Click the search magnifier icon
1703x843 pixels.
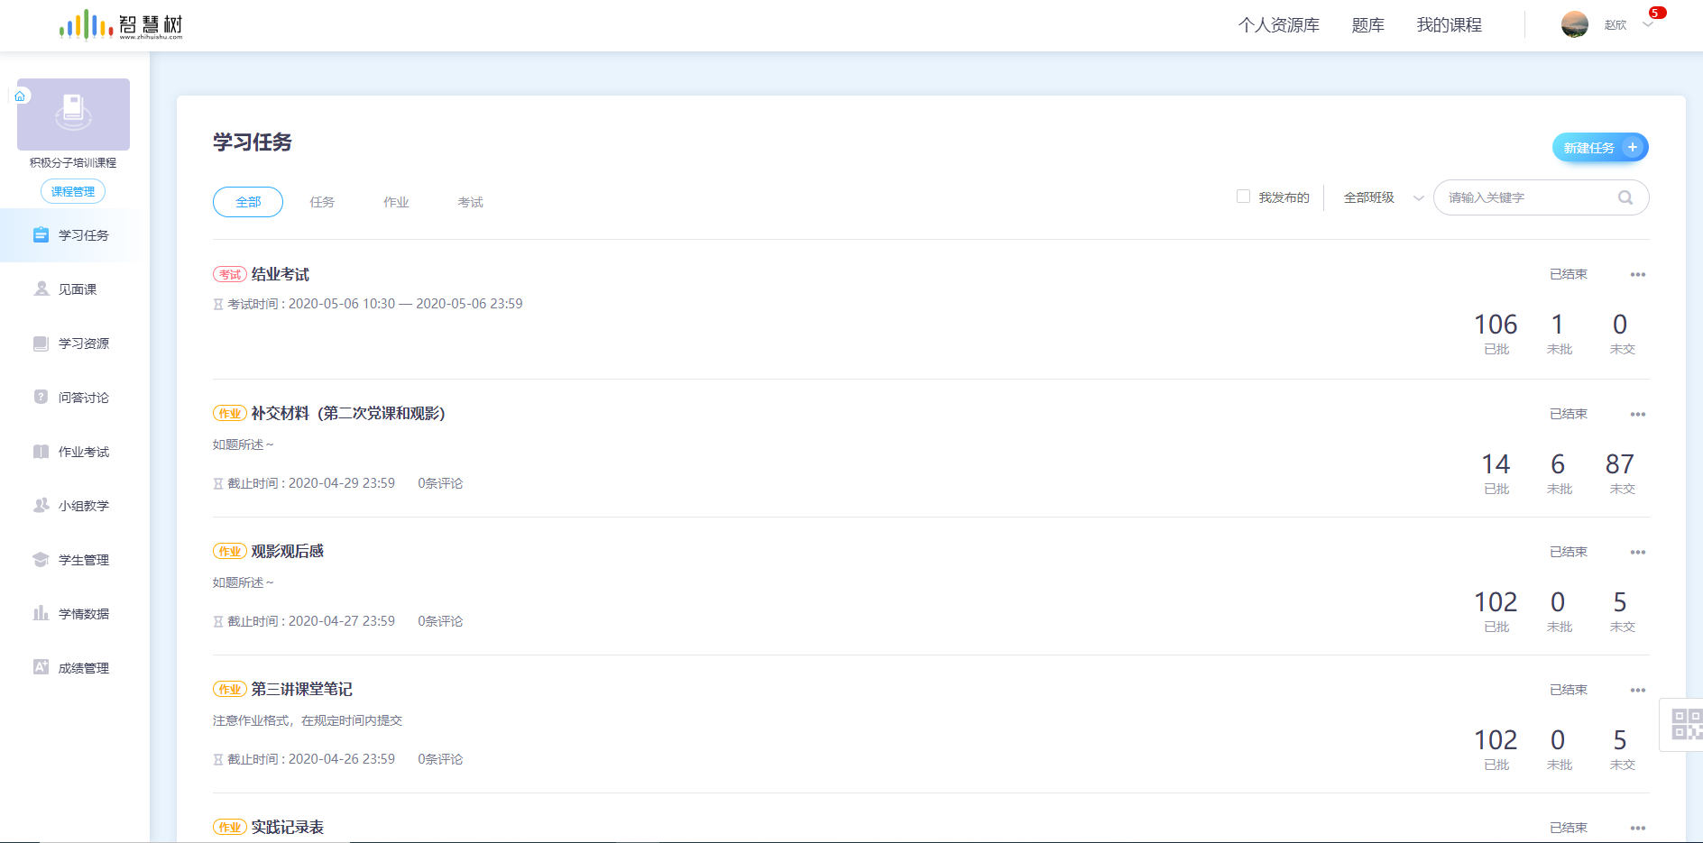(1625, 197)
